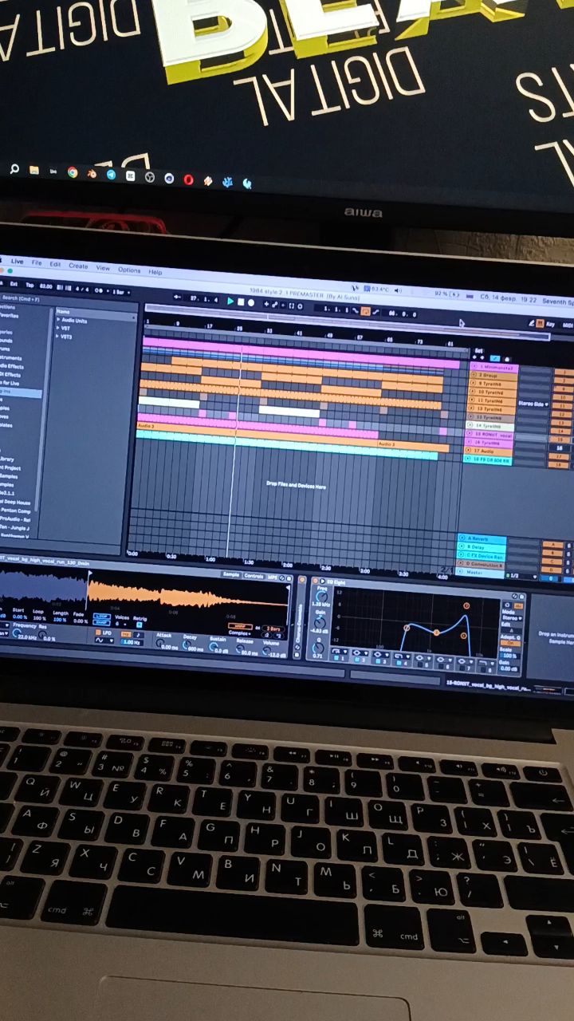Open the Help menu

click(x=155, y=272)
